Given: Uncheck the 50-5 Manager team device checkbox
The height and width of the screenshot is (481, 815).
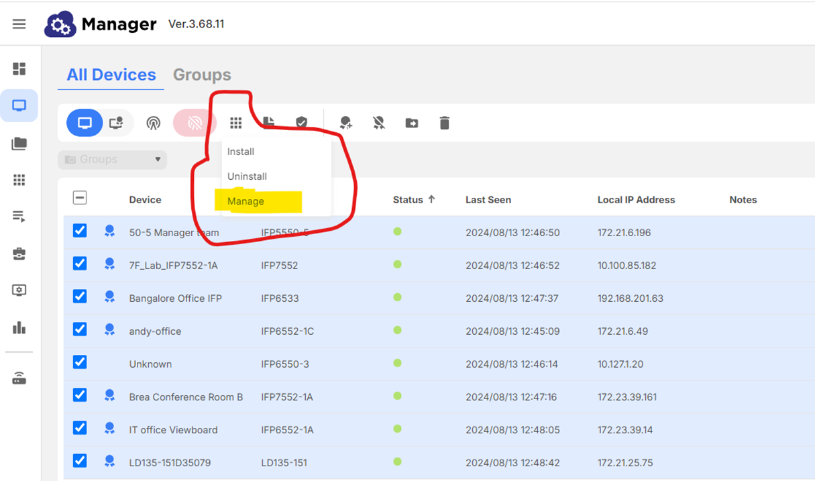Looking at the screenshot, I should pos(80,231).
